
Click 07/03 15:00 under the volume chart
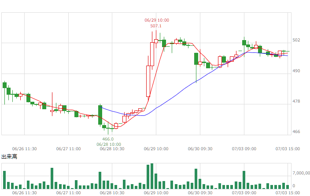288,192
